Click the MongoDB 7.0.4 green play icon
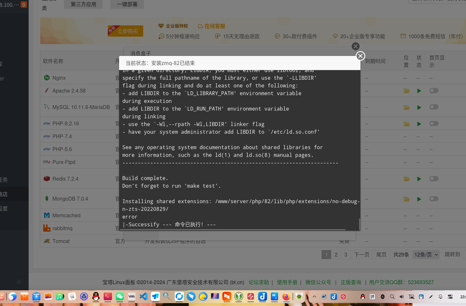 click(419, 199)
